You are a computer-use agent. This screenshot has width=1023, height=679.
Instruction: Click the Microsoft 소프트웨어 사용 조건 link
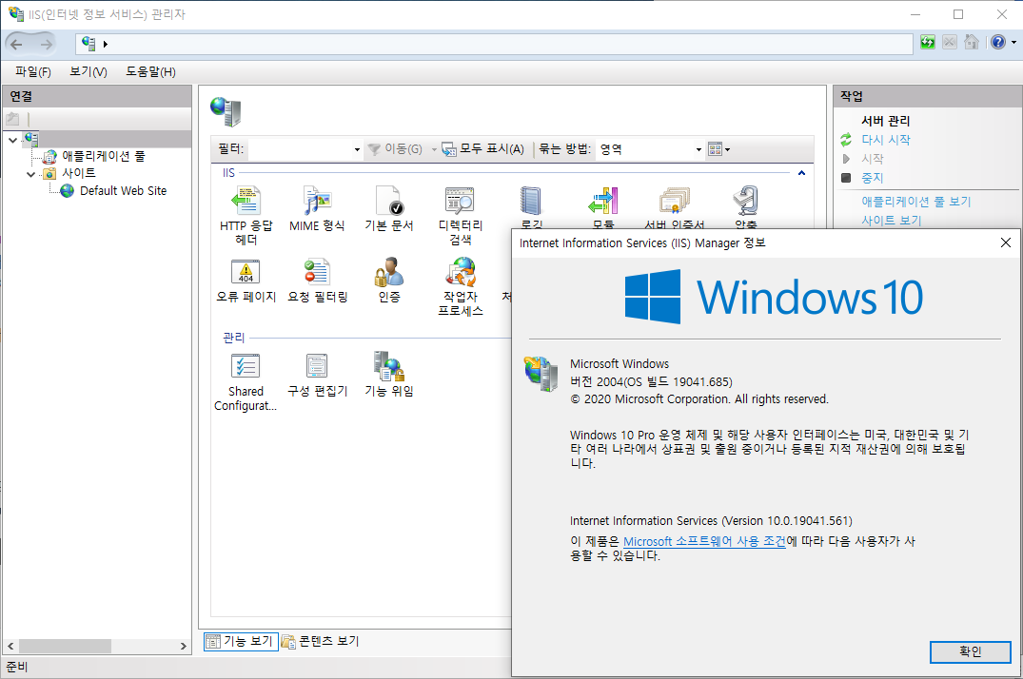click(x=704, y=541)
